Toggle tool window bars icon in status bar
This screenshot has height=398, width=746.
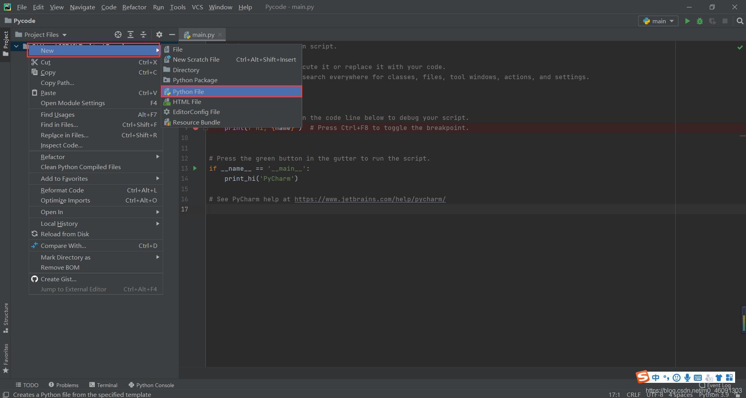(x=6, y=395)
